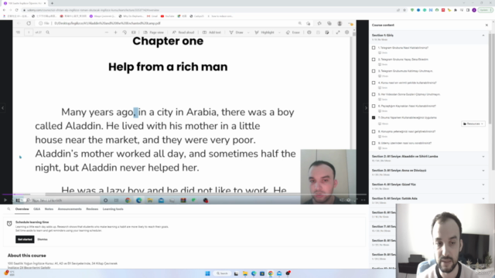Open Google Chrome from taskbar

coord(271,273)
